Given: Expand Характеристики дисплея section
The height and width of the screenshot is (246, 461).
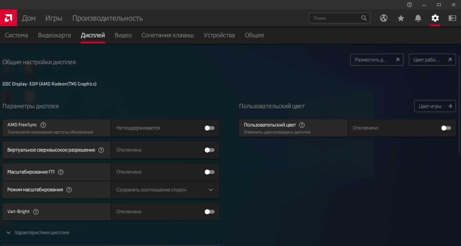Looking at the screenshot, I should [x=38, y=232].
